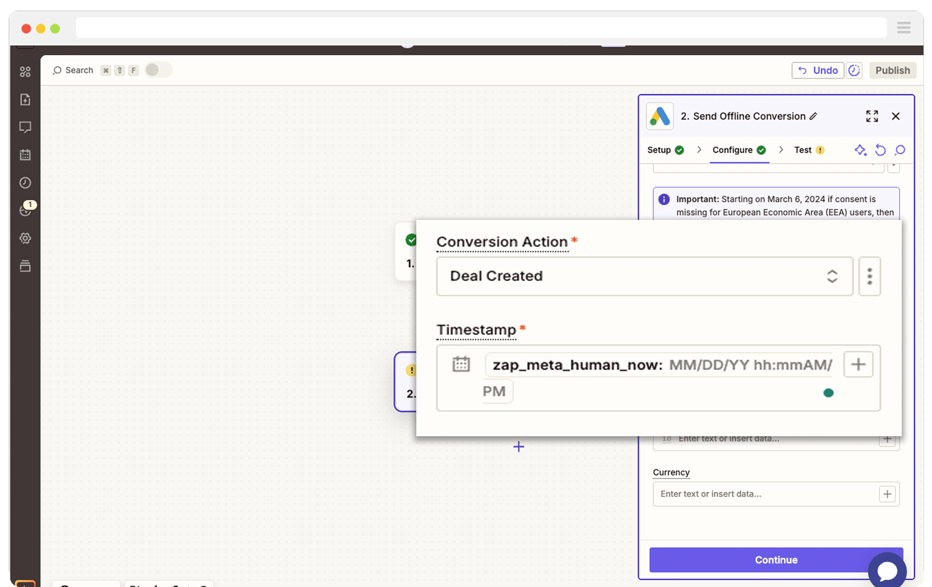Image resolution: width=932 pixels, height=587 pixels.
Task: Click the Timestamp field label
Action: pos(476,330)
